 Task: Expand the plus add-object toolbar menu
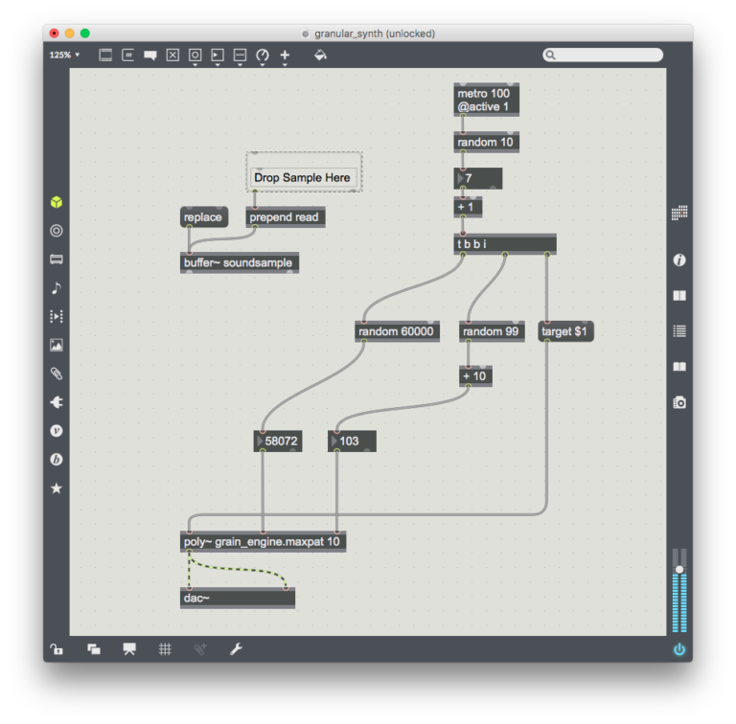285,56
